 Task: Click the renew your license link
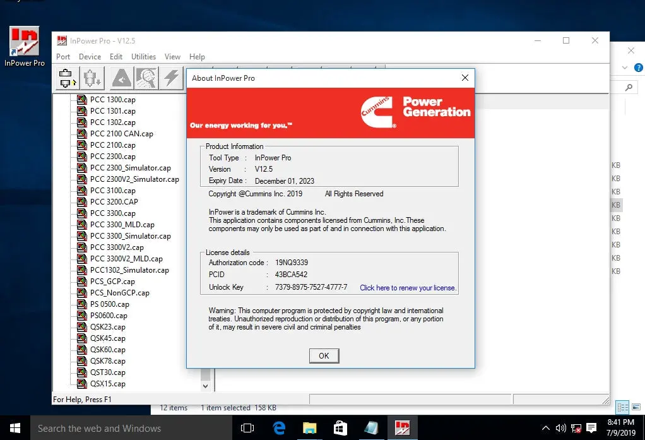click(x=408, y=288)
